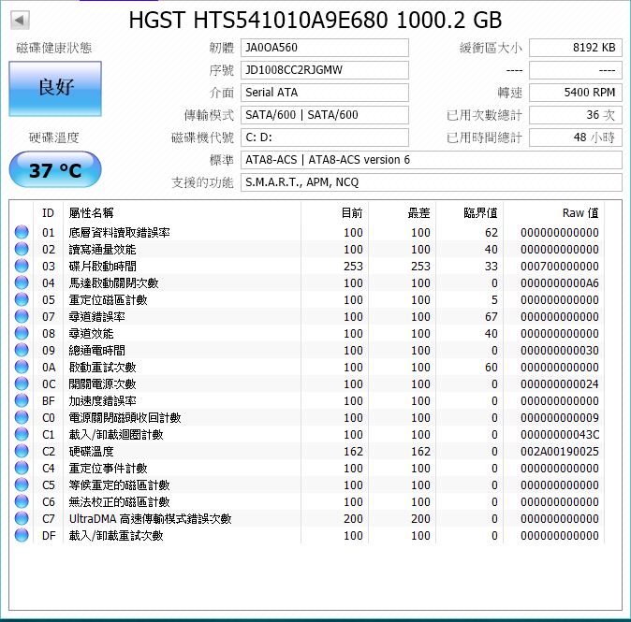The height and width of the screenshot is (622, 631).
Task: Click the status orb for attribute BF
Action: click(22, 401)
